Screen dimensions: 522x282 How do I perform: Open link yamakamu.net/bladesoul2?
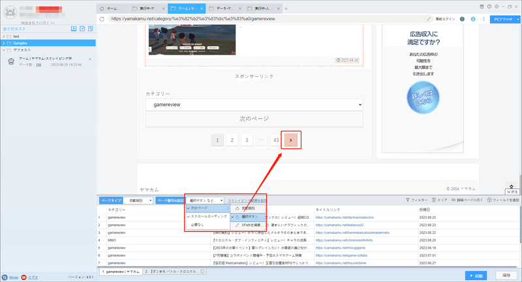339,225
